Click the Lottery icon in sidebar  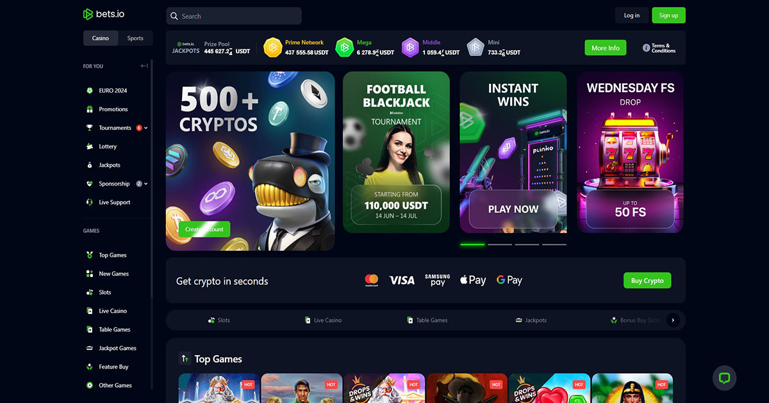click(x=90, y=146)
